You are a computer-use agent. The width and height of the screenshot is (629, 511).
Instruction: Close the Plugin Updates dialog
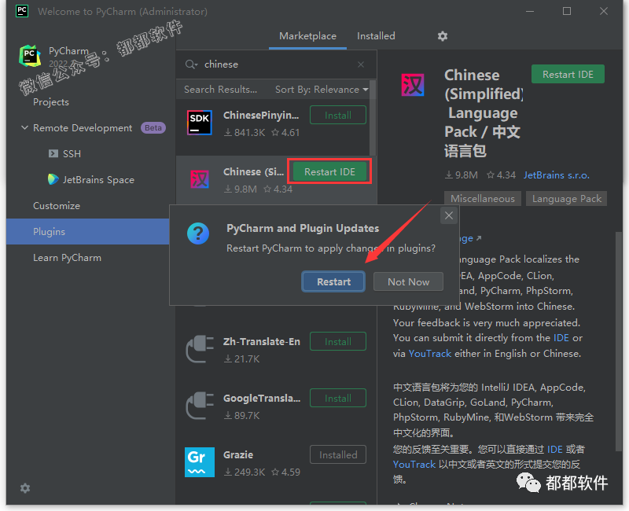449,215
